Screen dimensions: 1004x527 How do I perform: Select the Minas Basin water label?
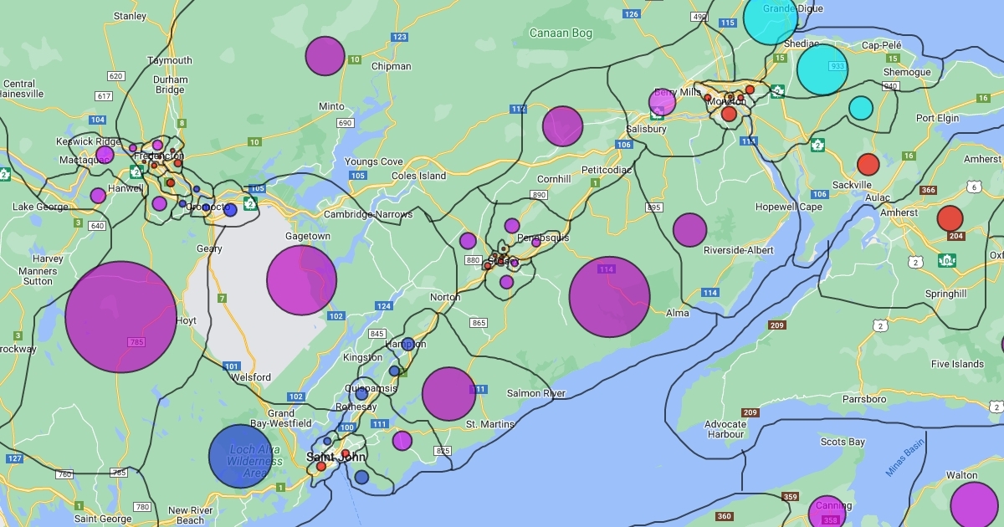pos(904,457)
